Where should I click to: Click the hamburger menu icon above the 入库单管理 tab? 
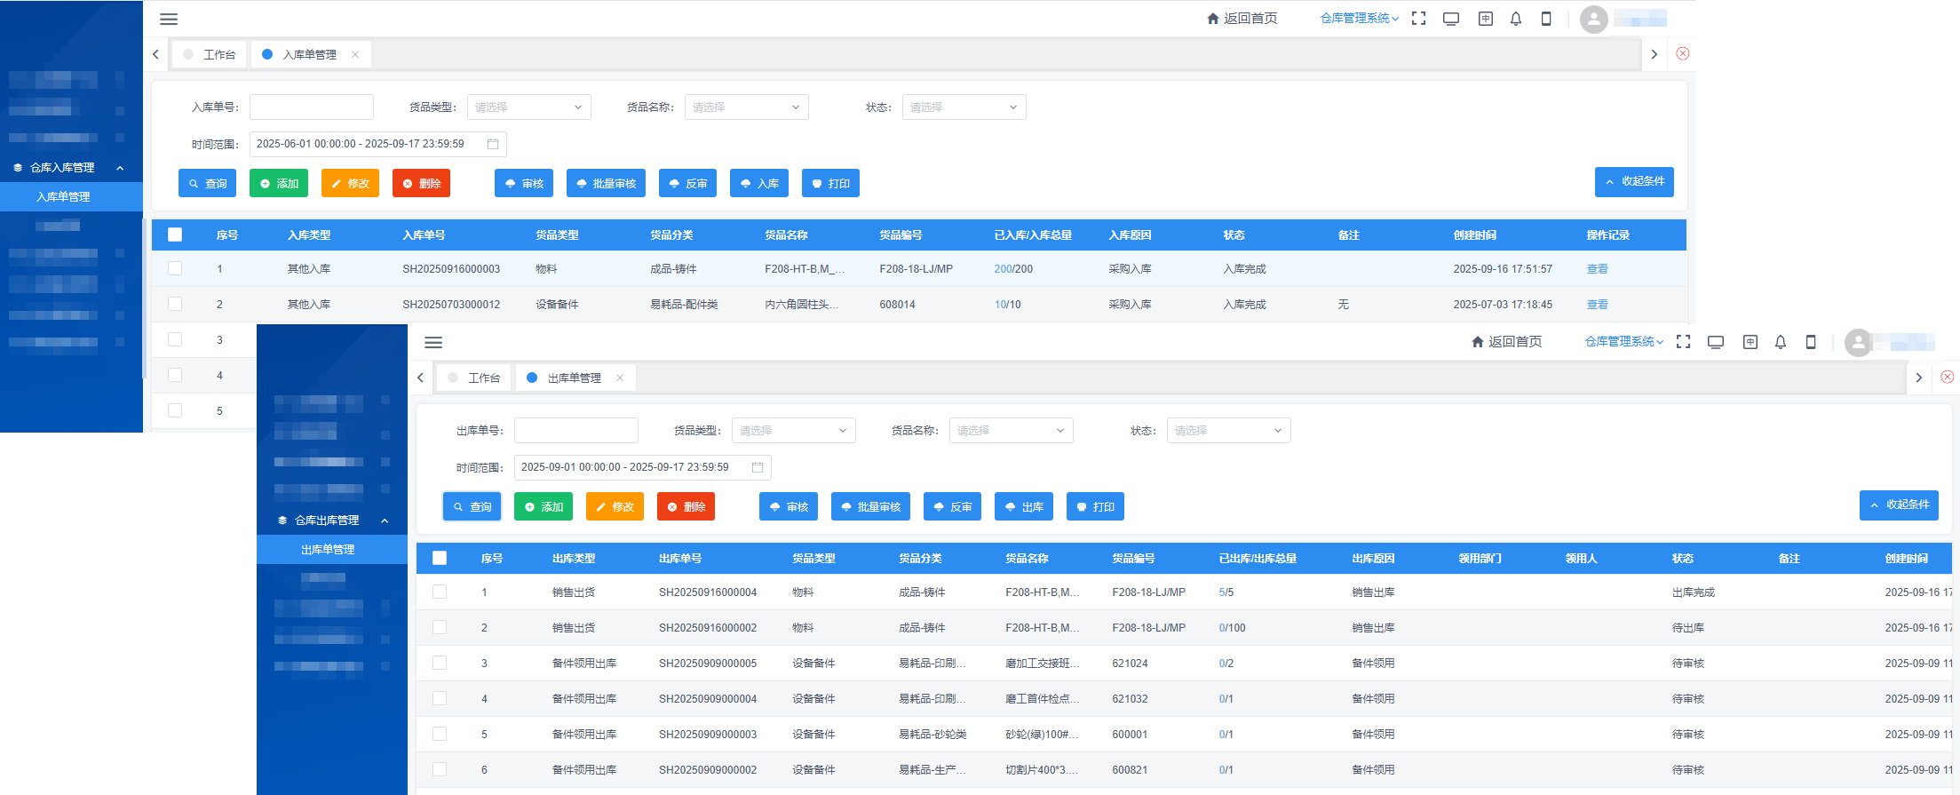[169, 19]
